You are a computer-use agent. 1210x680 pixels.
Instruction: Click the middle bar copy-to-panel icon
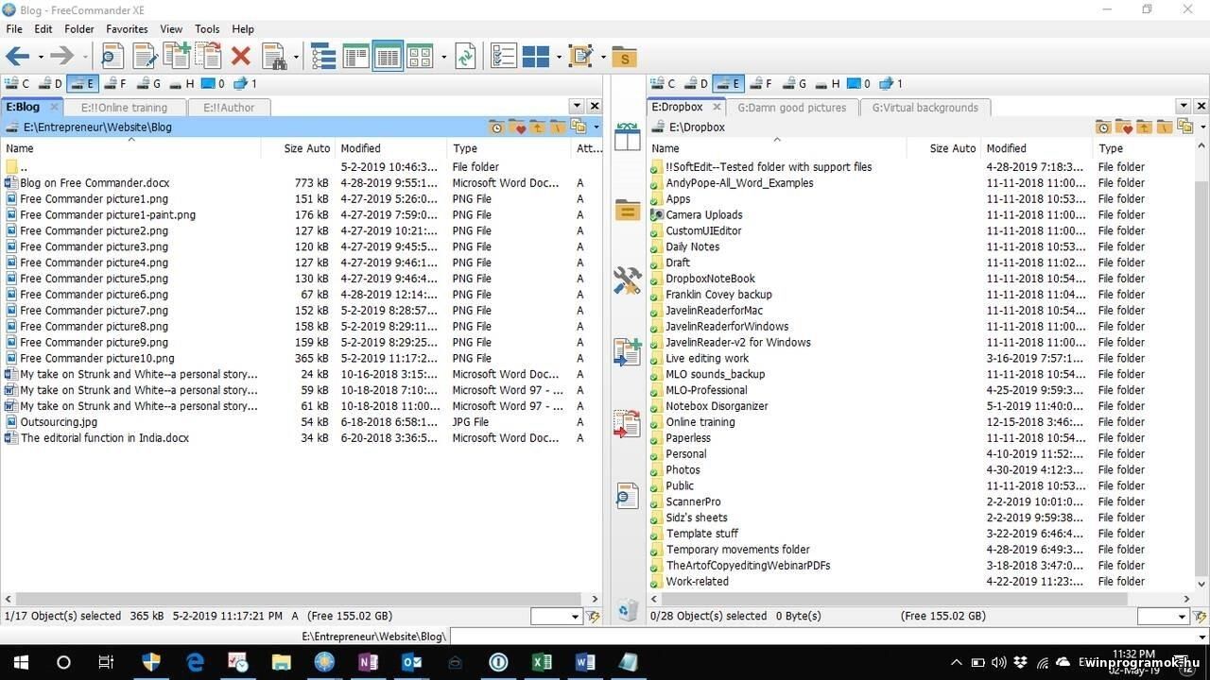[628, 352]
